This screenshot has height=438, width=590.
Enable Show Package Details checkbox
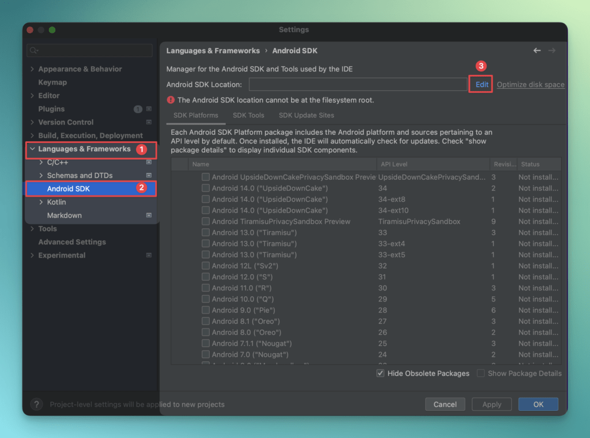[481, 373]
